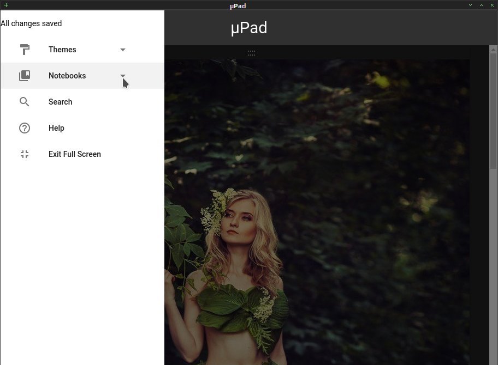The width and height of the screenshot is (498, 365).
Task: Close the µPad window
Action: pyautogui.click(x=492, y=5)
